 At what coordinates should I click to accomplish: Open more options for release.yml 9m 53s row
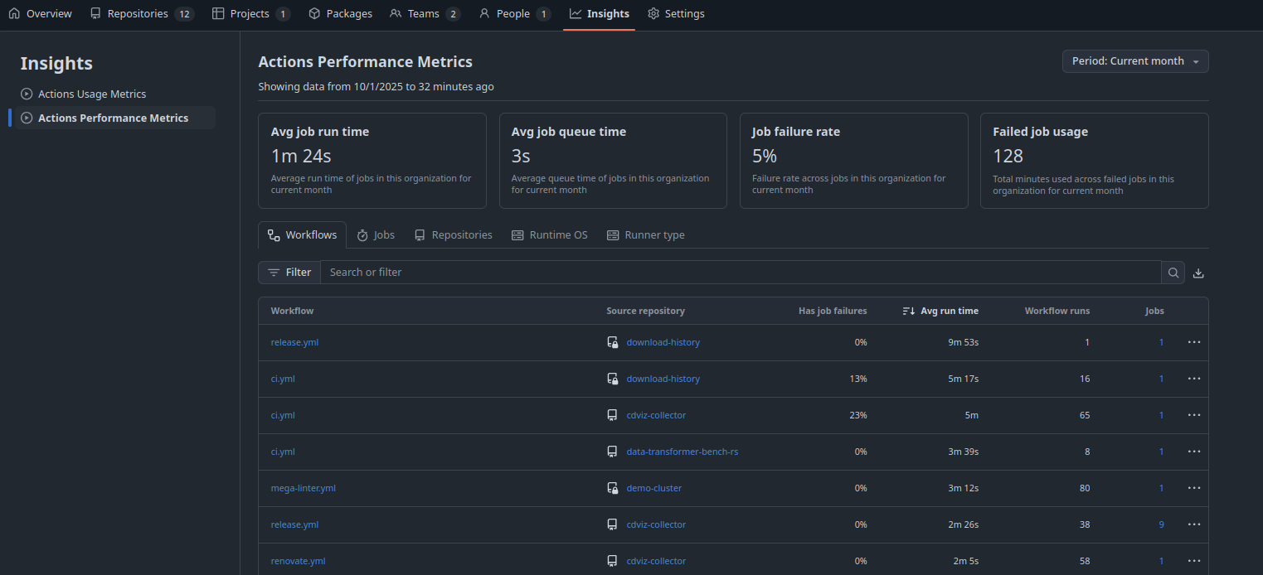1194,342
